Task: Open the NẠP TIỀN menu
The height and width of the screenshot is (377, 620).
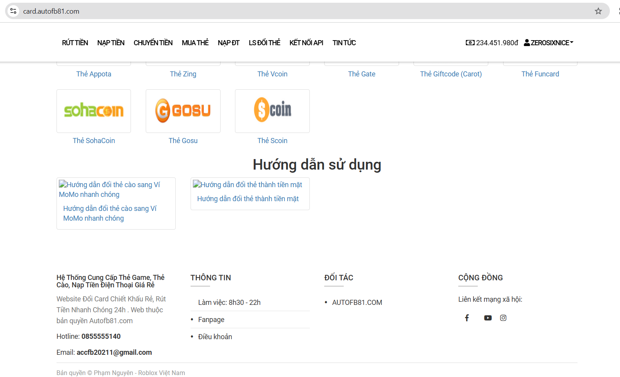Action: 111,43
